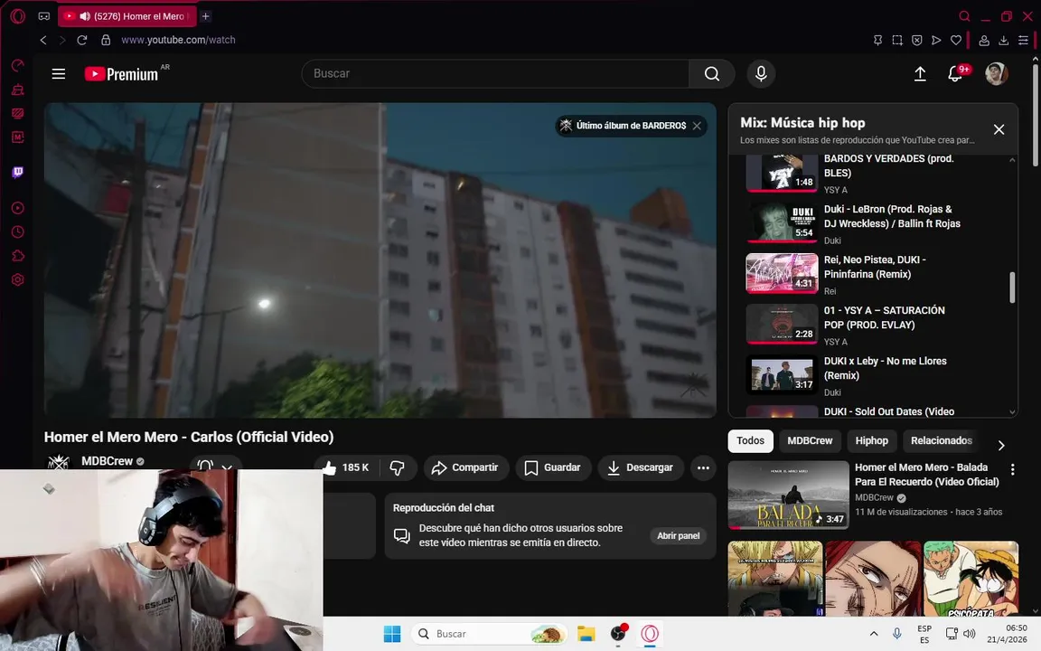This screenshot has height=651, width=1041.
Task: Open Balada Para El Recuerdo video thumbnail
Action: [x=789, y=495]
